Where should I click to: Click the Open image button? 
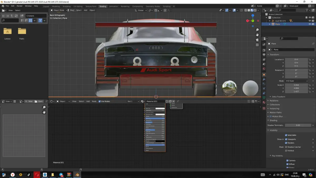(x=39, y=101)
